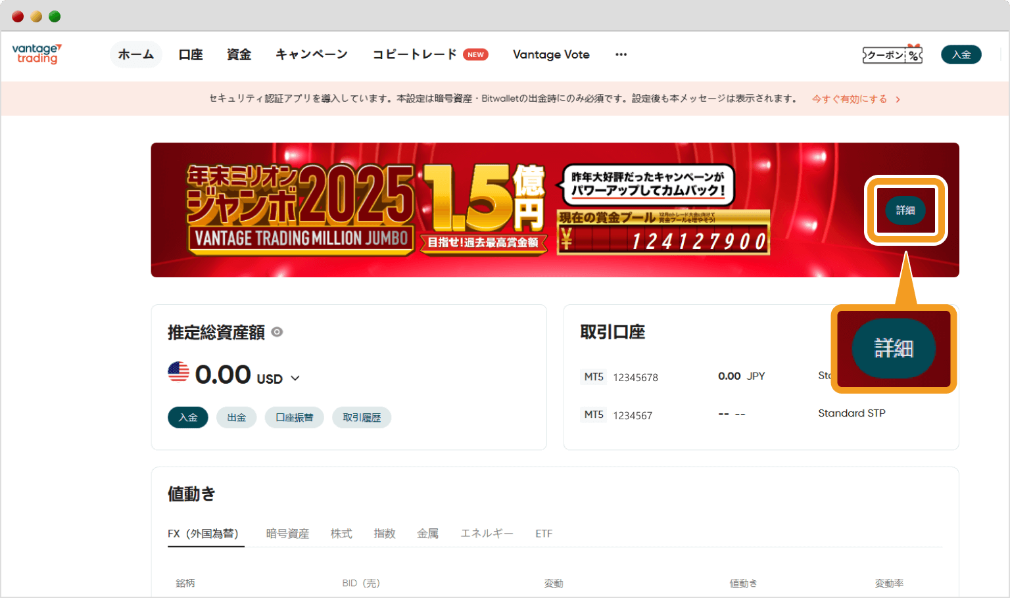The width and height of the screenshot is (1010, 598).
Task: Switch to the 暗号資産 tab in 値動き
Action: tap(287, 534)
